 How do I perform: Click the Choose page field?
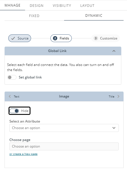(x=64, y=146)
